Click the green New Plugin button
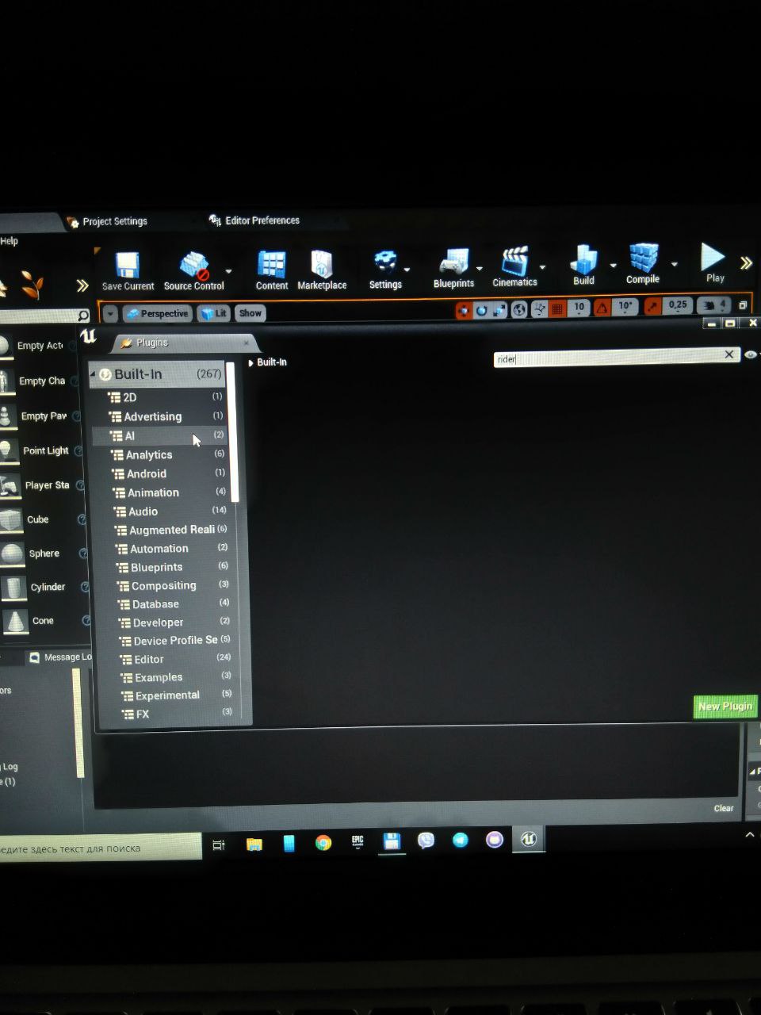 pos(725,706)
